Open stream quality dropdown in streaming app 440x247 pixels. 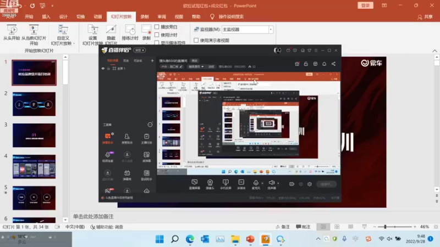(196, 66)
